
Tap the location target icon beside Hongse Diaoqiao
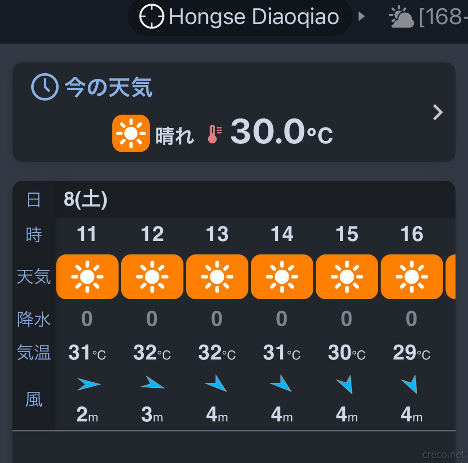point(152,17)
